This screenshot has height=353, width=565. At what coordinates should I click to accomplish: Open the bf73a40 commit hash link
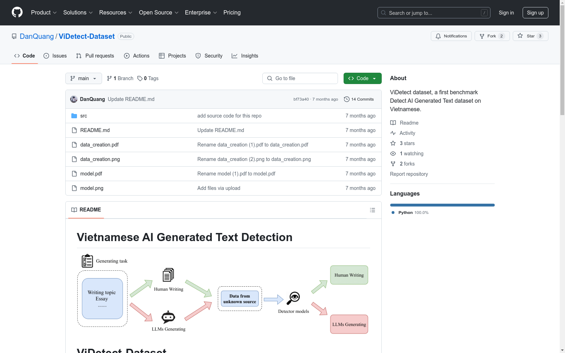(x=301, y=99)
